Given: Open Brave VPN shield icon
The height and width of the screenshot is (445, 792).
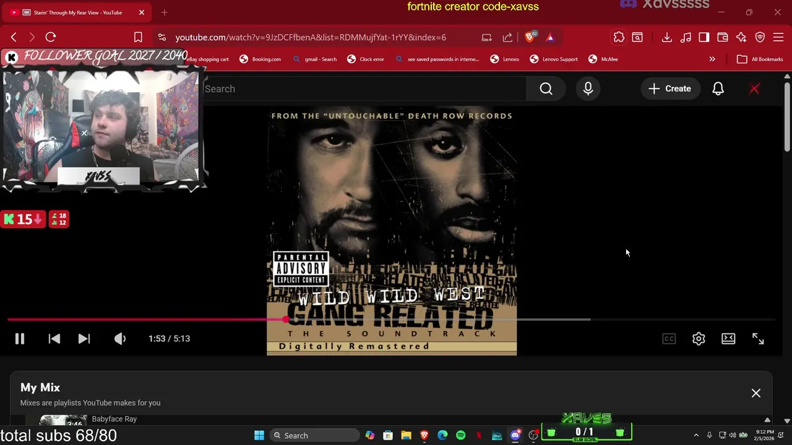Looking at the screenshot, I should coord(760,37).
